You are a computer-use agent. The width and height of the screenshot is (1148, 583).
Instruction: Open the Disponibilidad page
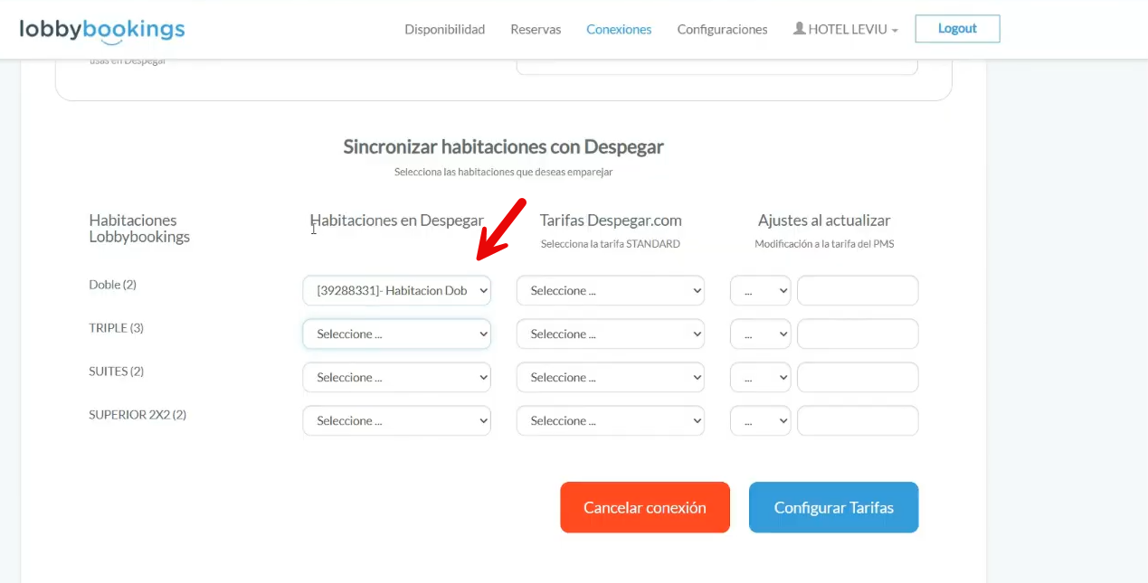[x=445, y=30]
